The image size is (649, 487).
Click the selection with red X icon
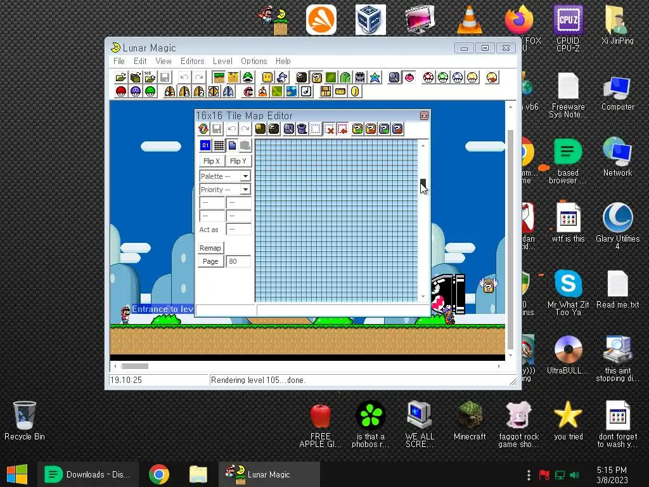(x=330, y=129)
